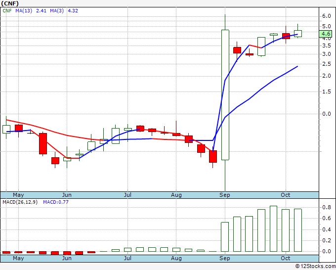Click the 12Stocks.com copyright text

coord(315,266)
